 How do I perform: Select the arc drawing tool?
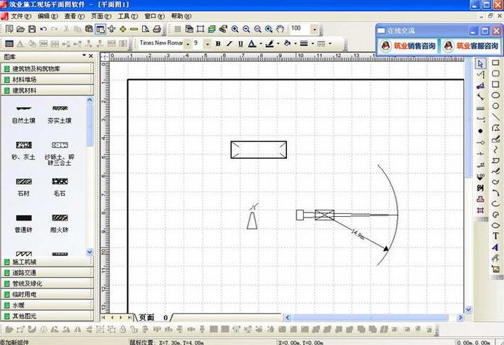coord(496,193)
